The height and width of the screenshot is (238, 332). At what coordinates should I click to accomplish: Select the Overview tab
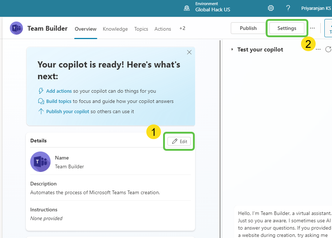pyautogui.click(x=86, y=29)
